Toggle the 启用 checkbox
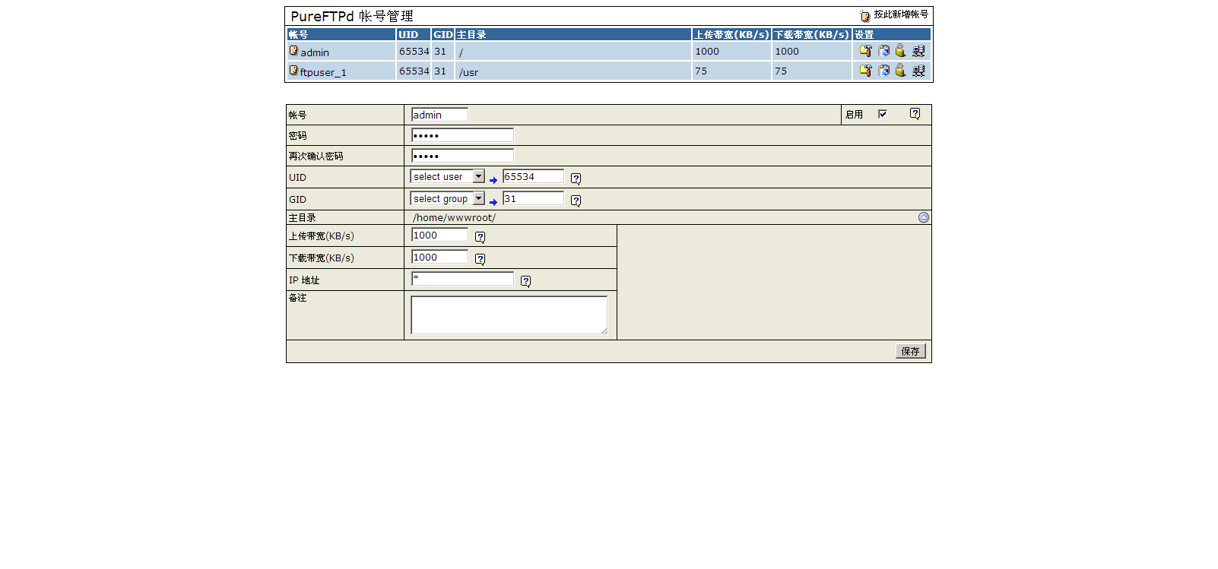 pos(883,114)
